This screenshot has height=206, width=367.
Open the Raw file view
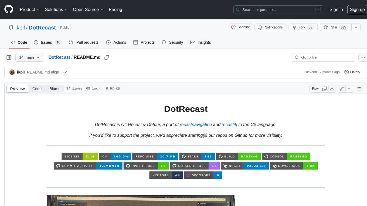[x=315, y=89]
